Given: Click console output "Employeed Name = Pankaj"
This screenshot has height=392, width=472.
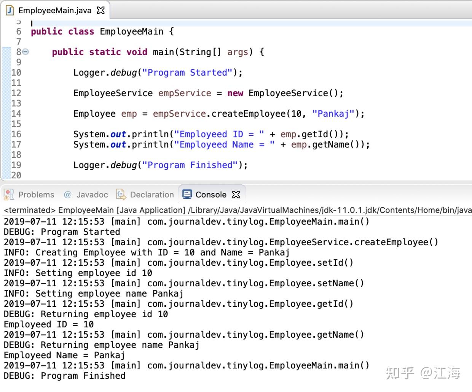Looking at the screenshot, I should pos(64,355).
